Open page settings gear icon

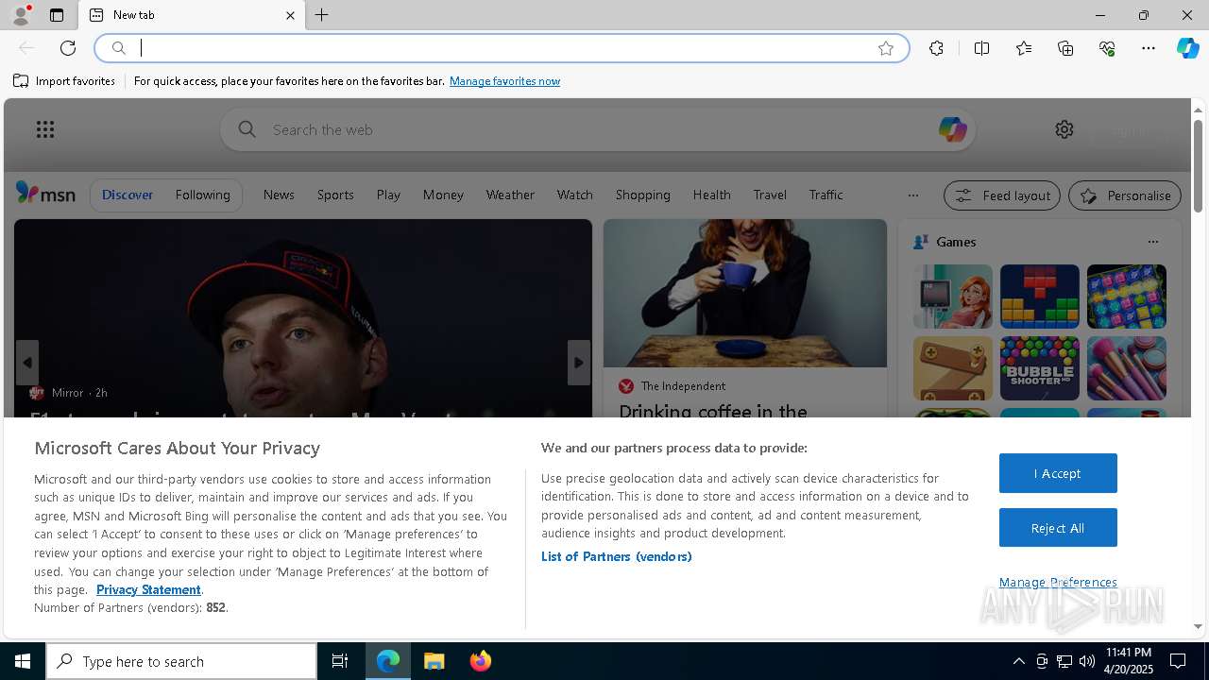[x=1064, y=129]
